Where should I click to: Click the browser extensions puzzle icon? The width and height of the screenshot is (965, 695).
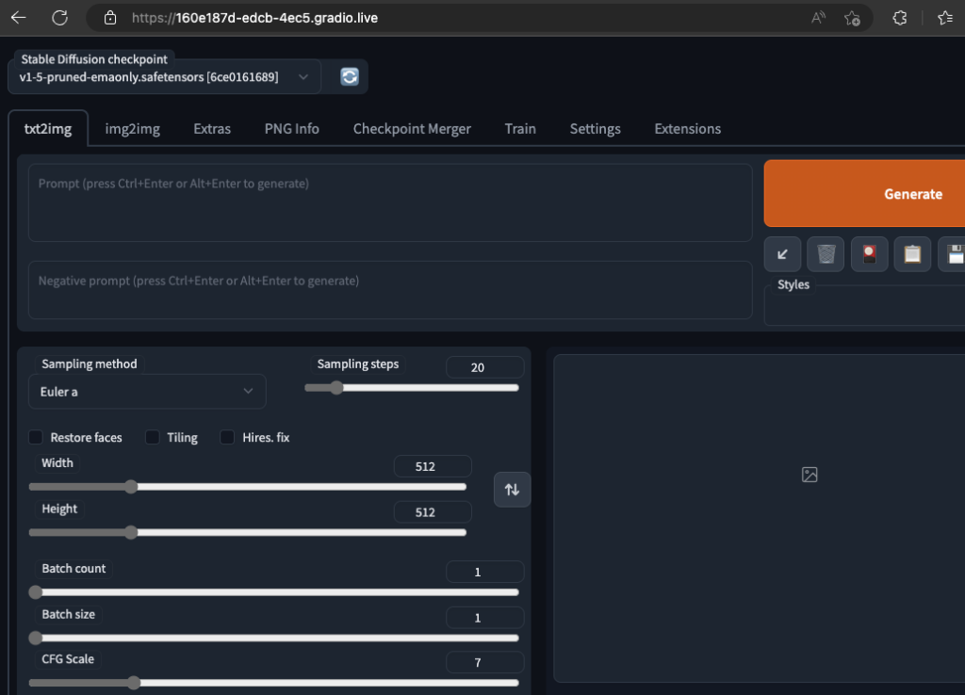(x=900, y=18)
